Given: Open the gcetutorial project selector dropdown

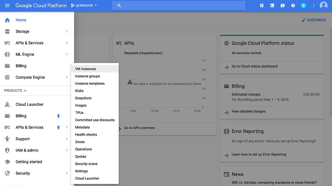Looking at the screenshot, I should [84, 6].
